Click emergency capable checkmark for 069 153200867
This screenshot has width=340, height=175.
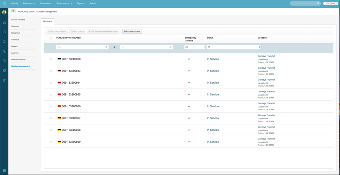[189, 118]
